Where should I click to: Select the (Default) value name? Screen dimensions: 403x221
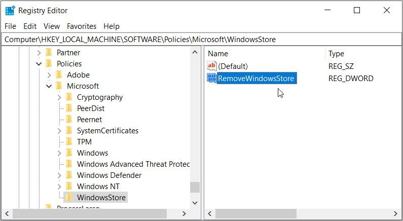[233, 66]
